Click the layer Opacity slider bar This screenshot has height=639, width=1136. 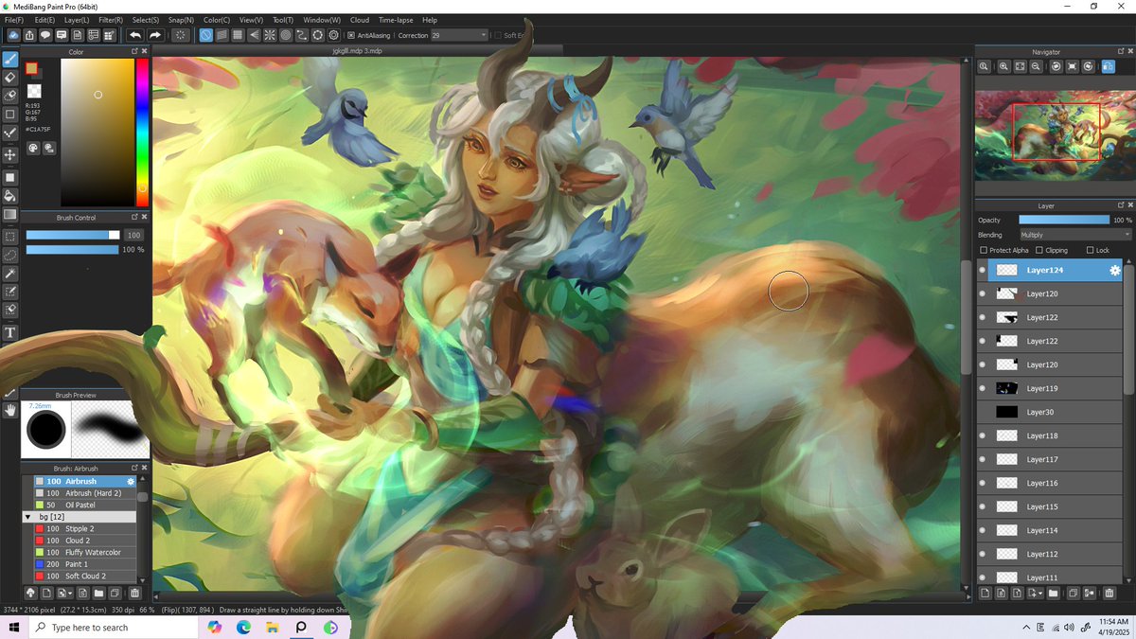coord(1064,220)
